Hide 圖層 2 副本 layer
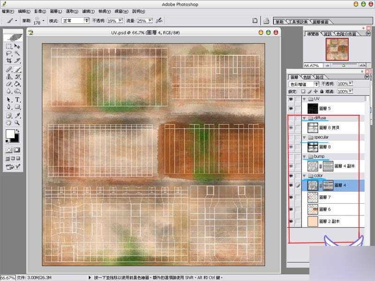 tap(291, 221)
